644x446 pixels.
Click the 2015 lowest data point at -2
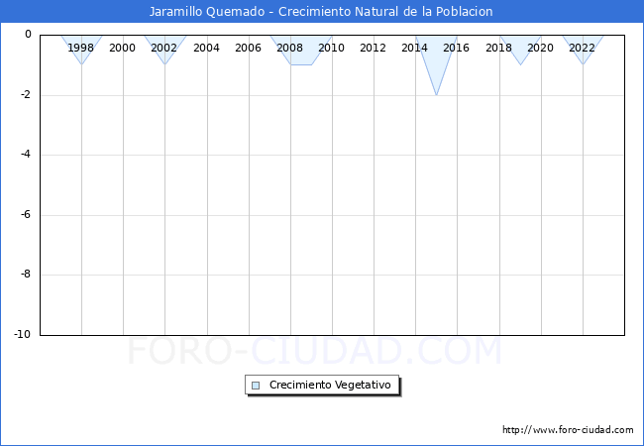click(436, 95)
